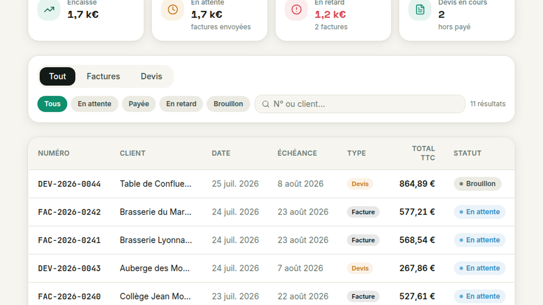The width and height of the screenshot is (543, 305).
Task: Focus the N° ou client search field
Action: pyautogui.click(x=360, y=104)
